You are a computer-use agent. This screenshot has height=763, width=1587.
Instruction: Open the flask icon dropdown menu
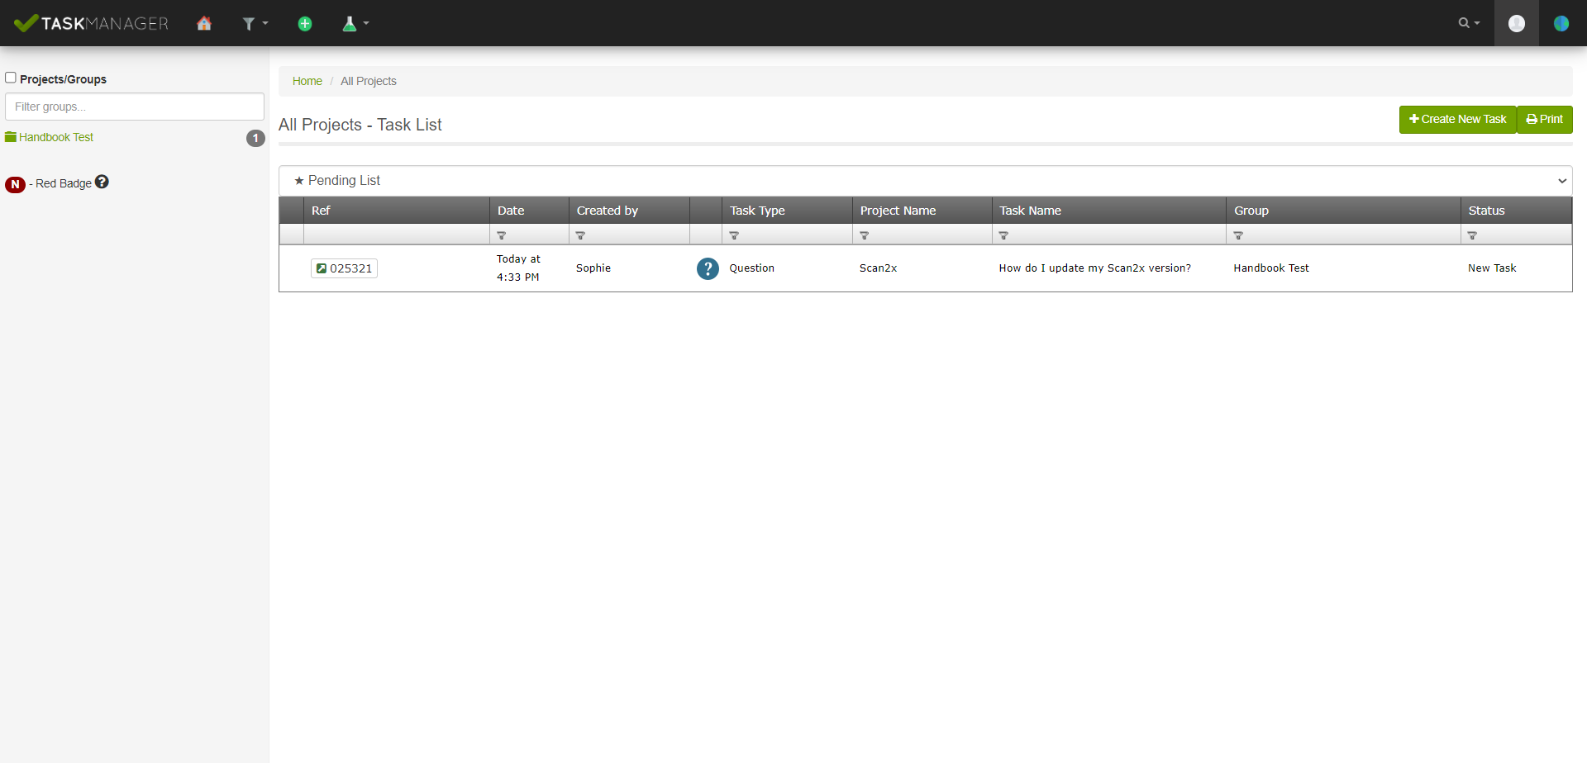point(355,24)
